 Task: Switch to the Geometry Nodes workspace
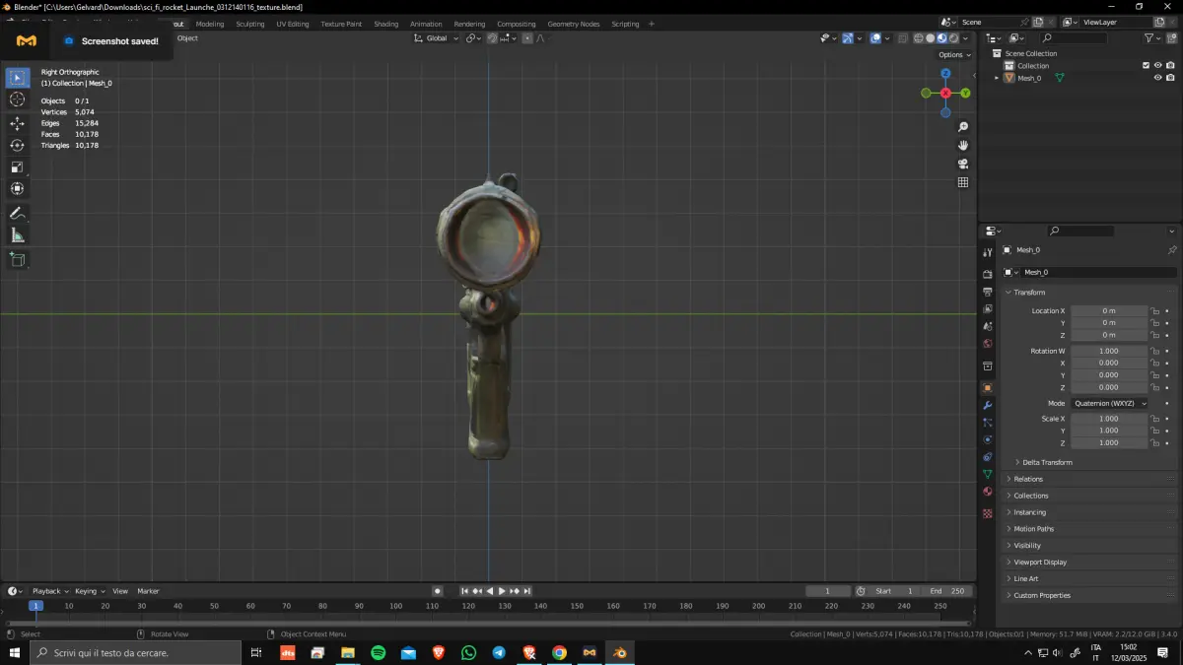[573, 24]
